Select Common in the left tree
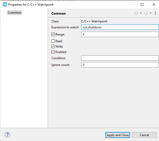 coord(14,13)
